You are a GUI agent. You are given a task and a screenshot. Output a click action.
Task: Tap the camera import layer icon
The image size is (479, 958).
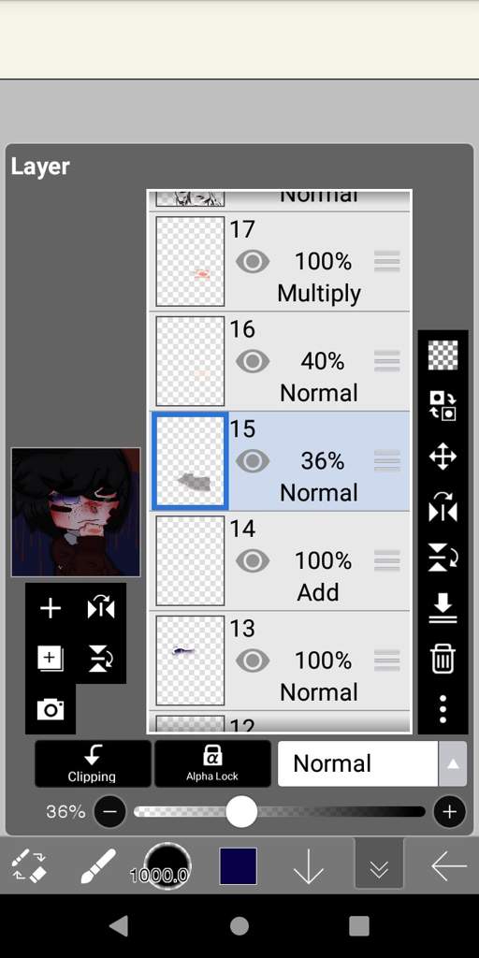point(51,709)
